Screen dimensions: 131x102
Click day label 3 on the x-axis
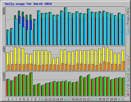16,99
